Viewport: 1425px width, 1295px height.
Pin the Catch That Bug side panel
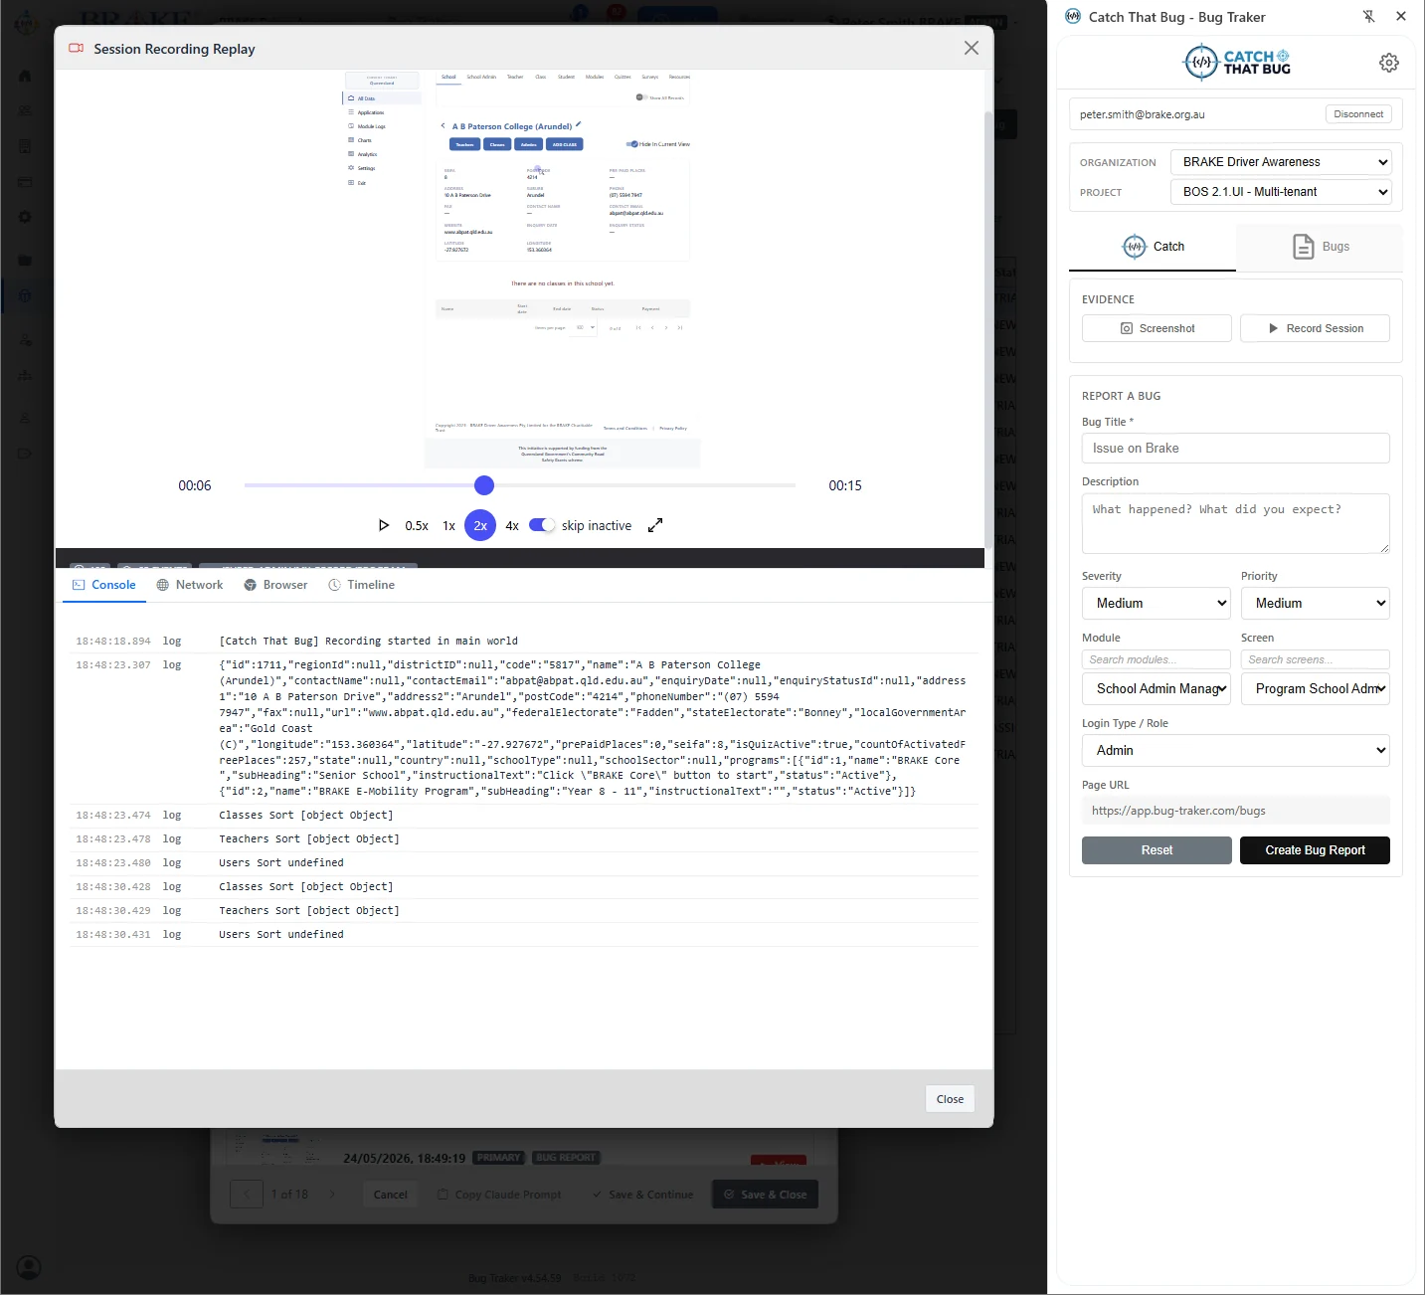(x=1368, y=16)
